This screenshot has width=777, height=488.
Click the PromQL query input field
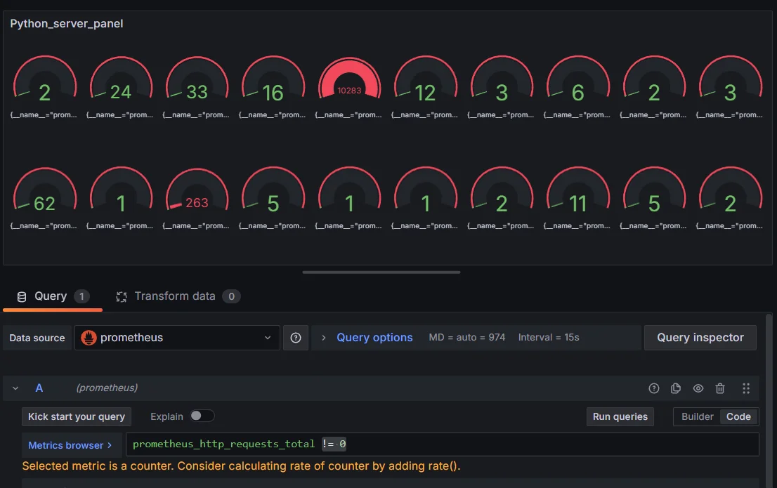coord(442,444)
